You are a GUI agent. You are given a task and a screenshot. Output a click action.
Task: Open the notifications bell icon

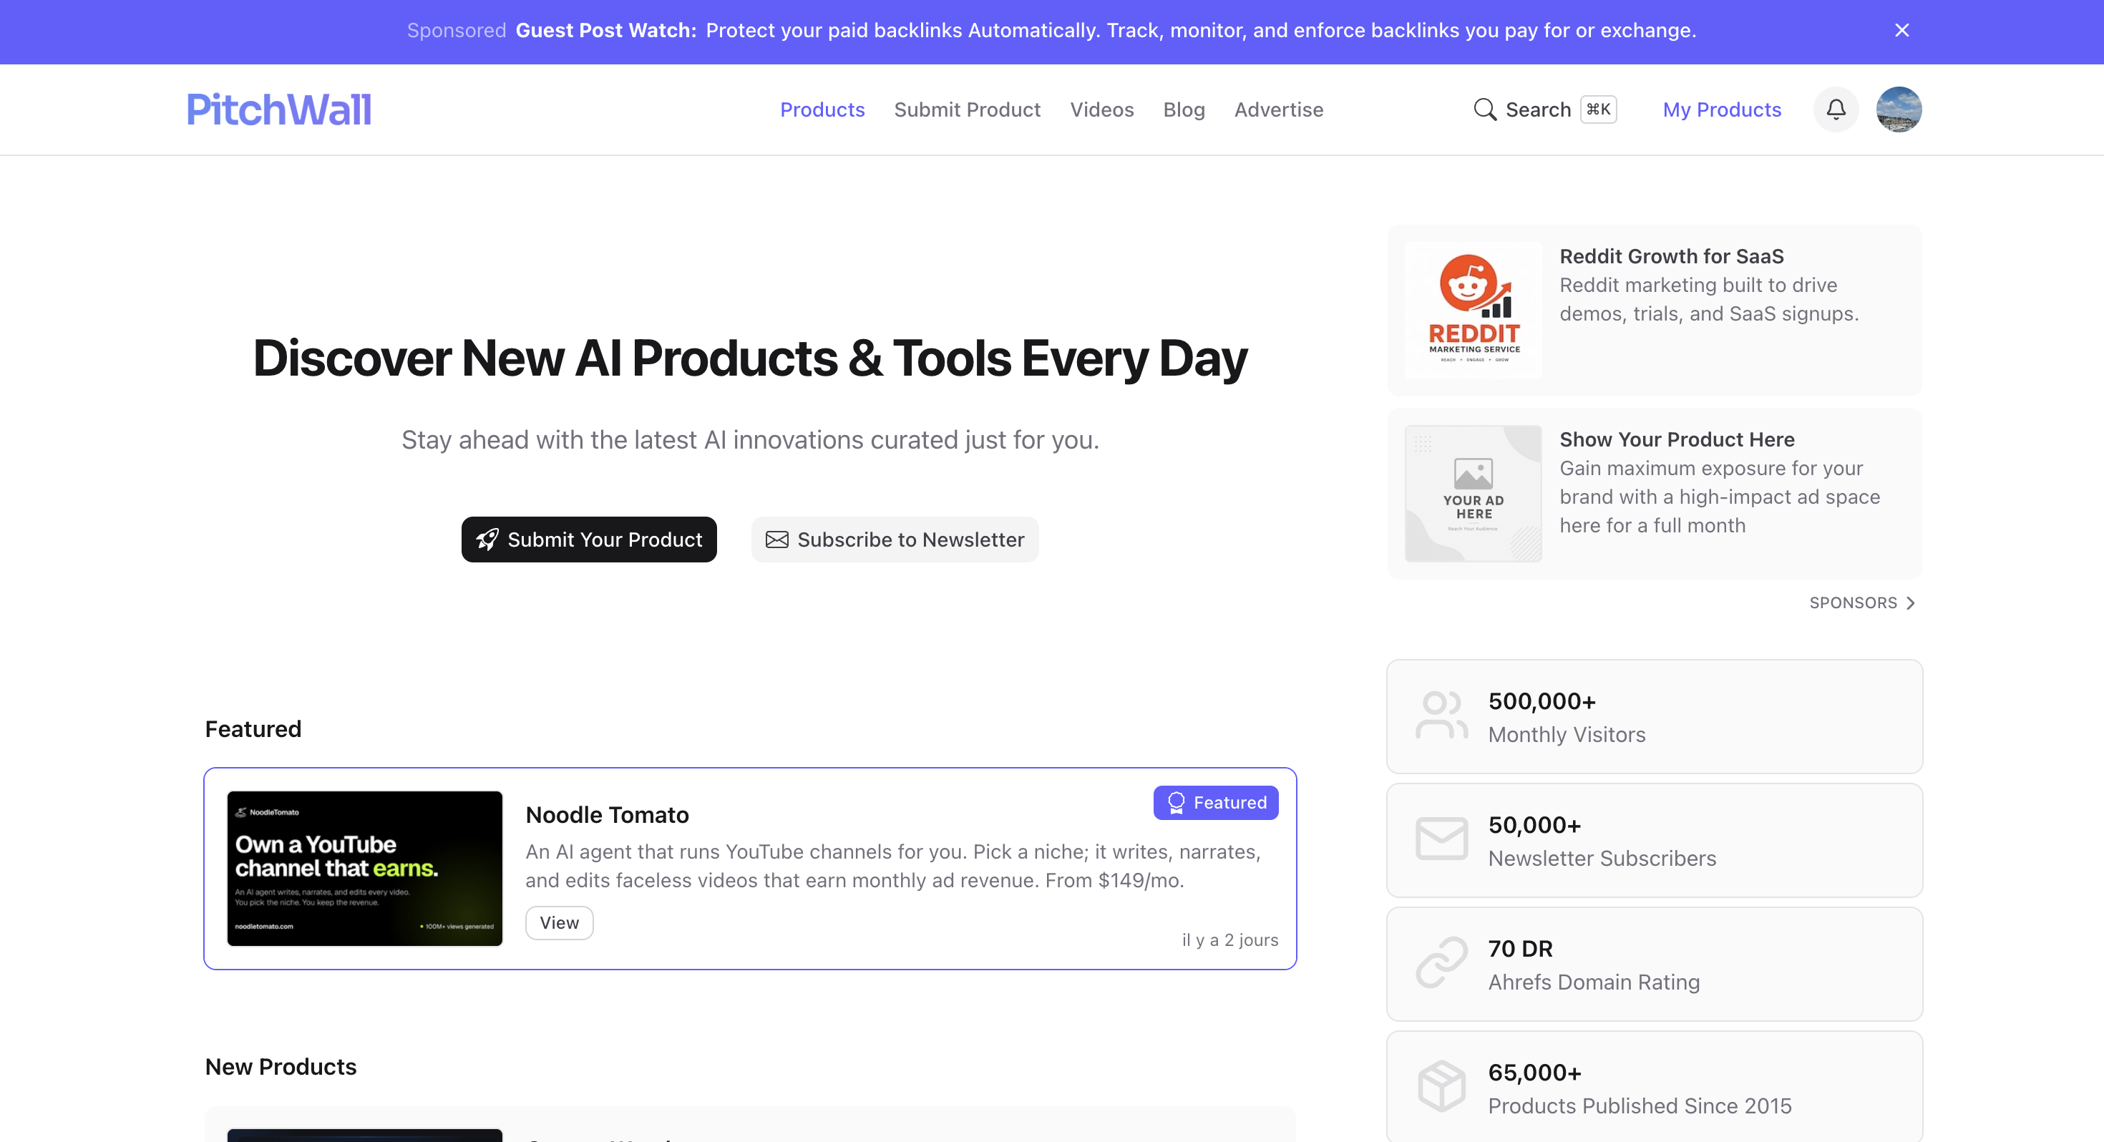click(x=1836, y=109)
